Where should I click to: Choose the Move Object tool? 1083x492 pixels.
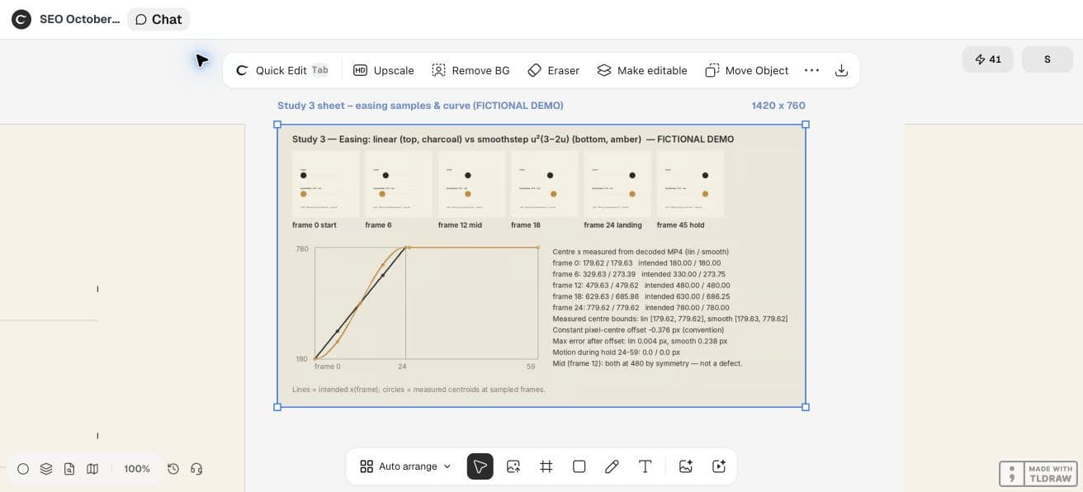747,70
